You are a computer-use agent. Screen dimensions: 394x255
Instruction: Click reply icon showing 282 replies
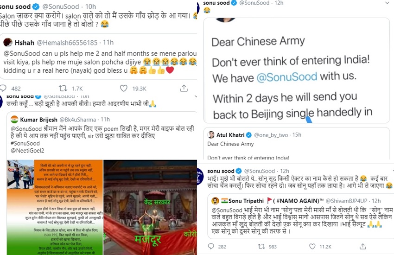[211, 246]
